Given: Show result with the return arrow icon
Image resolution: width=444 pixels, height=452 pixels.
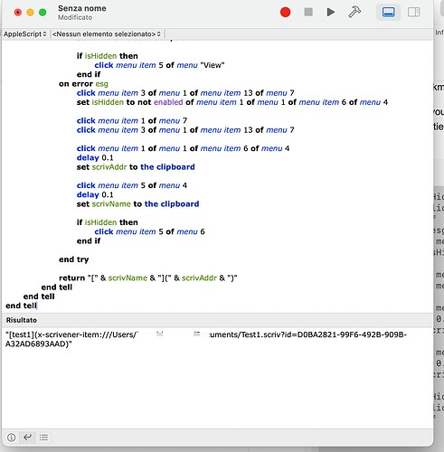Looking at the screenshot, I should point(27,438).
